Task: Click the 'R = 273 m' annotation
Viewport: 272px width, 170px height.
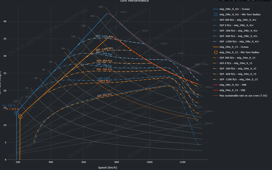Action: click(x=13, y=109)
